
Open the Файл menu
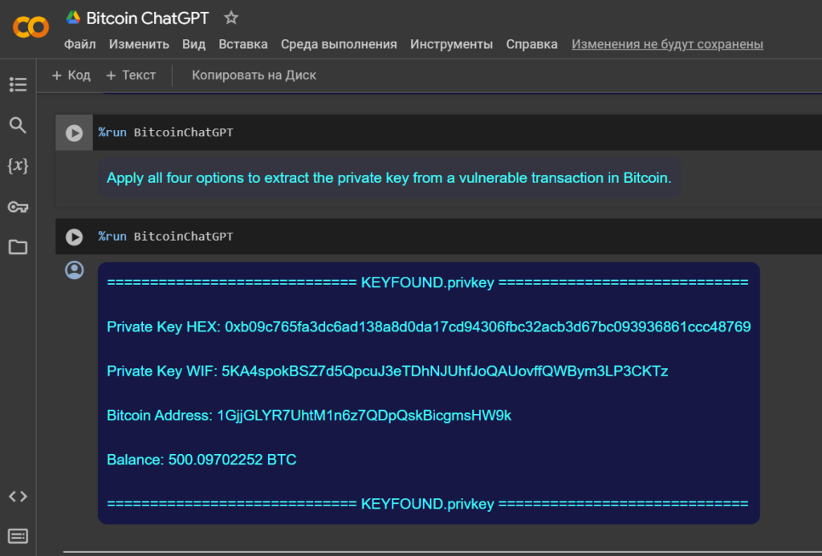[x=79, y=45]
